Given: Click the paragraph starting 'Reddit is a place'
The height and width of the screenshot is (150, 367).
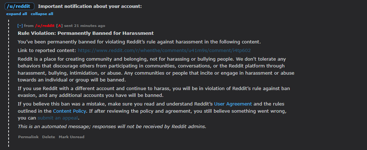Looking at the screenshot, I should coord(156,70).
